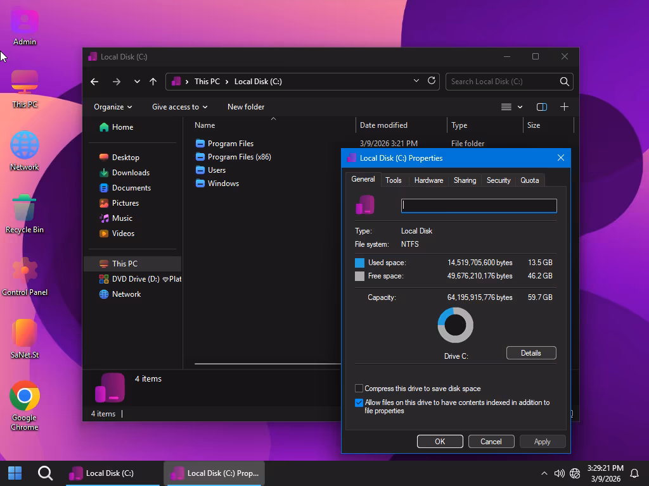Open the Recycle Bin desktop icon
Viewport: 649px width, 486px height.
pyautogui.click(x=24, y=209)
